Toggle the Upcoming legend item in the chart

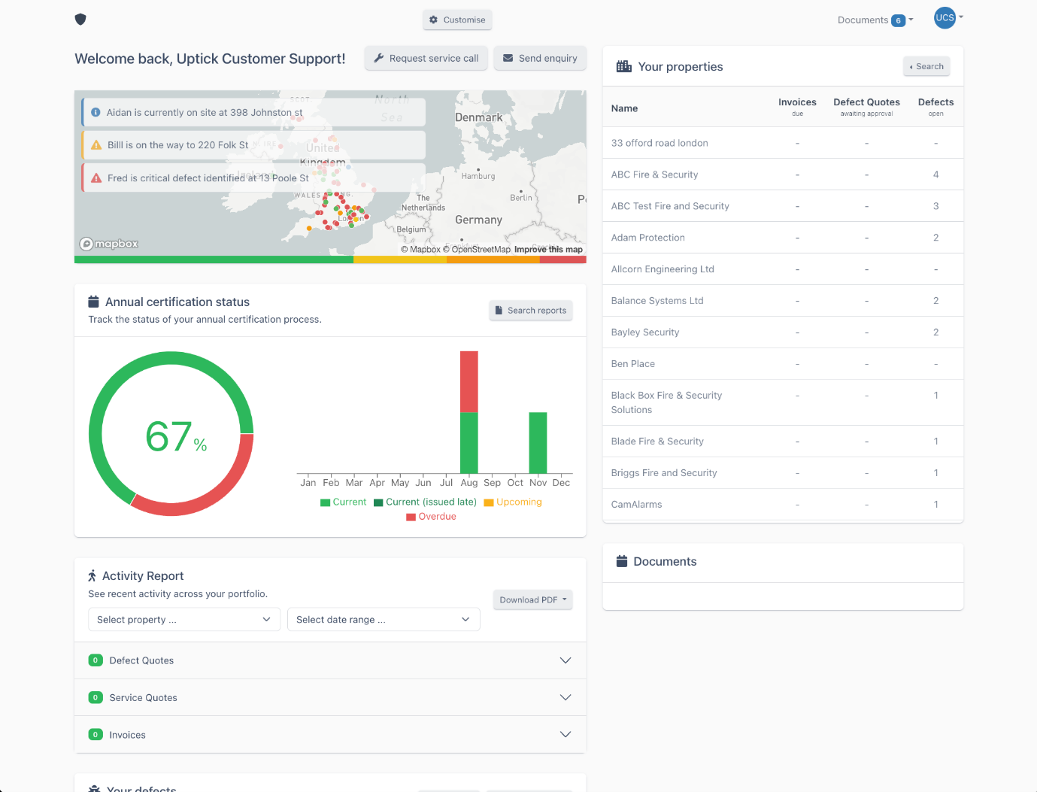[x=513, y=502]
